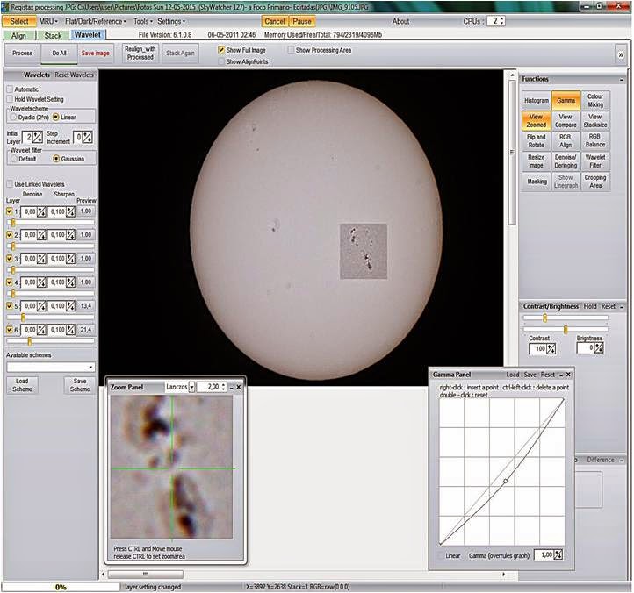The height and width of the screenshot is (593, 634).
Task: Open the Flip and Rotate tool
Action: pyautogui.click(x=536, y=141)
